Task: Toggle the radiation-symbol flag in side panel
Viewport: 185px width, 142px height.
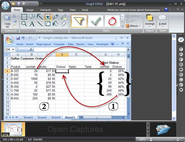Action: tap(181, 54)
